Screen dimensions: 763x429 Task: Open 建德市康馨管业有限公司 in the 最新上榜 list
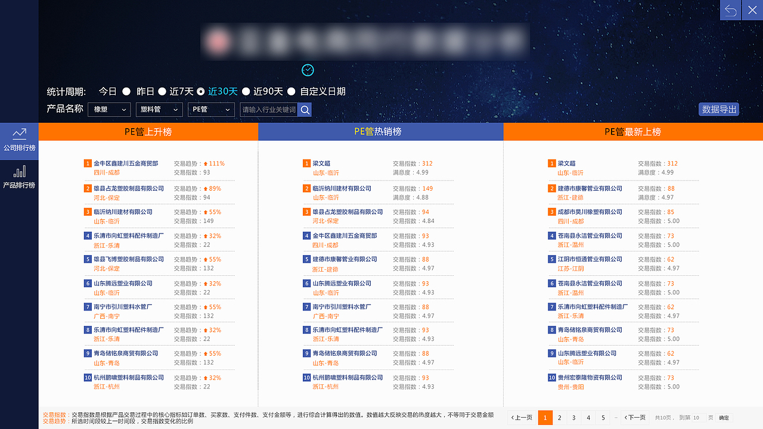coord(590,188)
